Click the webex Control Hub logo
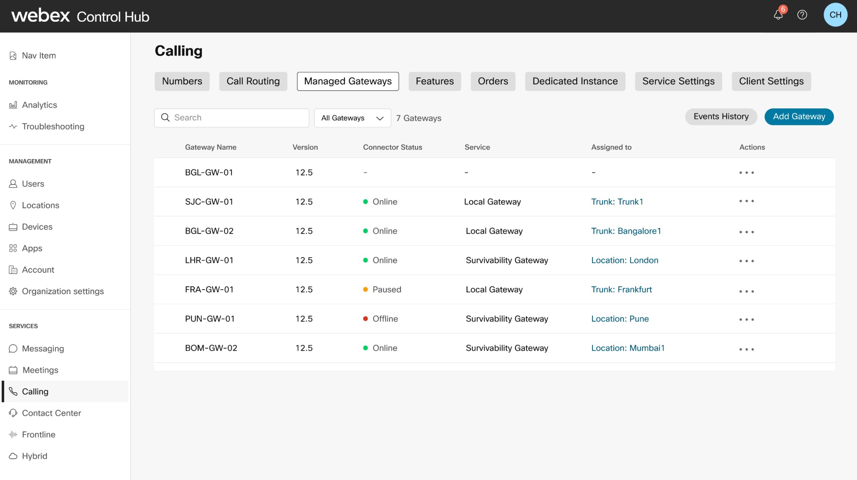The image size is (857, 480). 80,16
